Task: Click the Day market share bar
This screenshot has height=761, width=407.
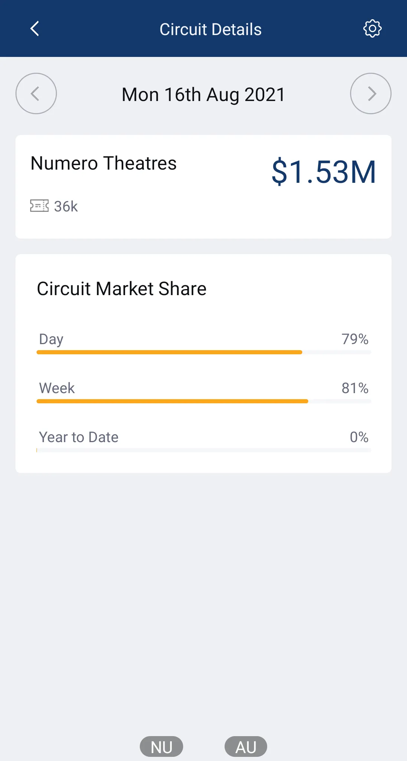Action: 204,352
